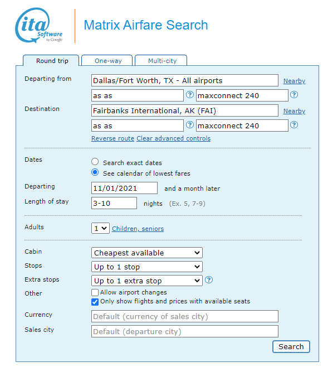Uncheck Only show flights with available seats
323x367 pixels.
tap(95, 302)
